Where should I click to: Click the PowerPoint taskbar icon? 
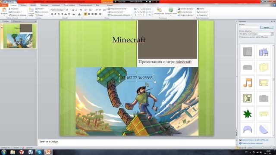coord(48,152)
